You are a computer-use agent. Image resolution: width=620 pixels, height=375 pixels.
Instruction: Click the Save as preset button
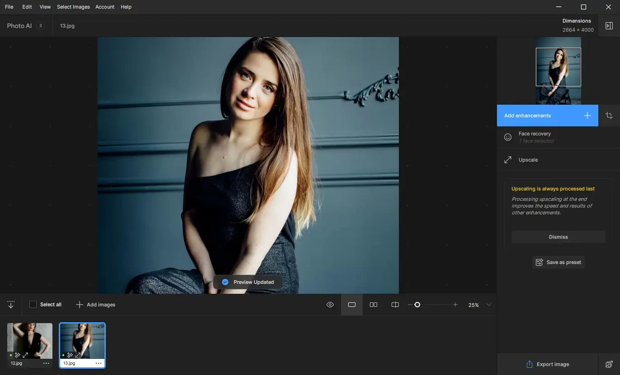tap(558, 262)
